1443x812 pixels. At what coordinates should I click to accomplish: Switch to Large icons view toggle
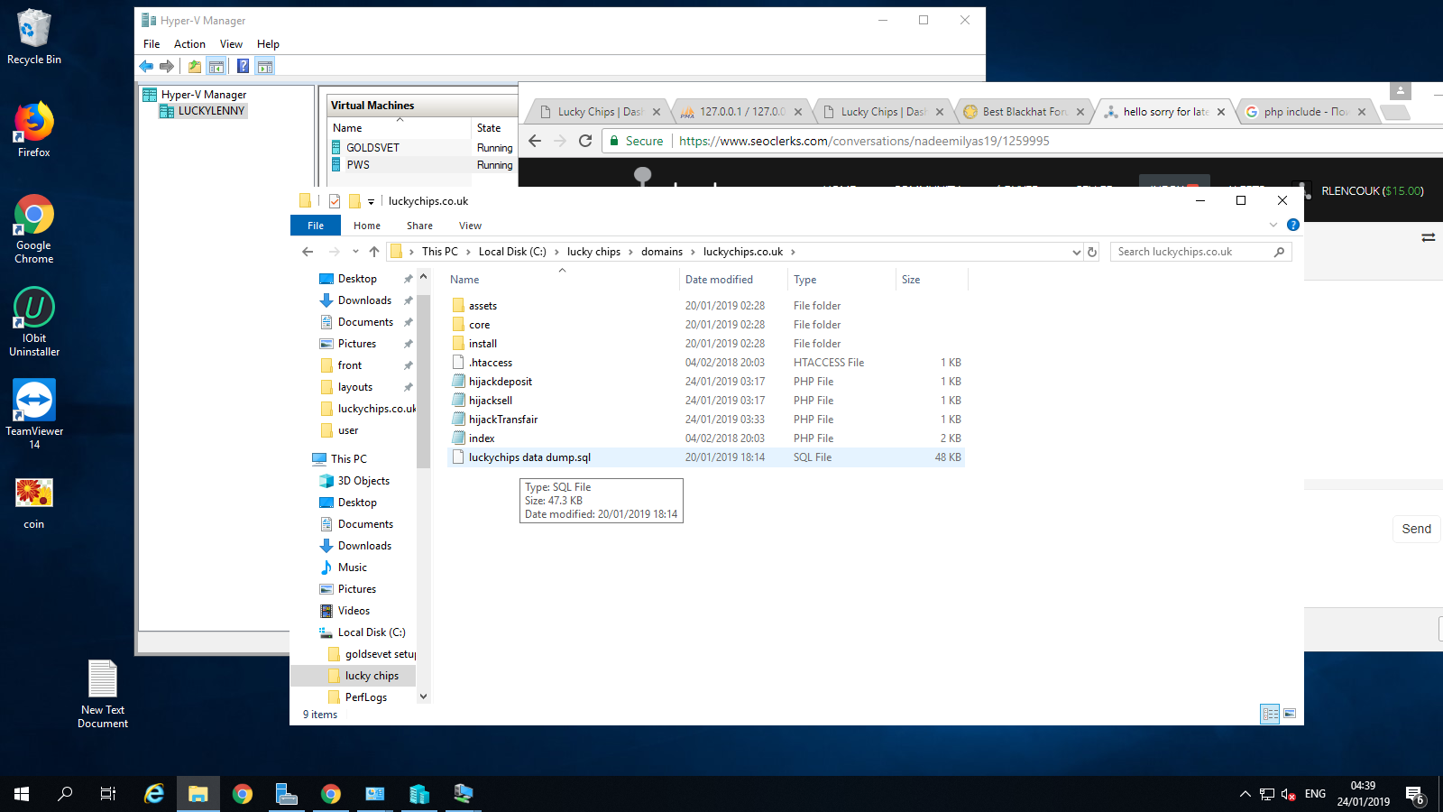(x=1290, y=714)
